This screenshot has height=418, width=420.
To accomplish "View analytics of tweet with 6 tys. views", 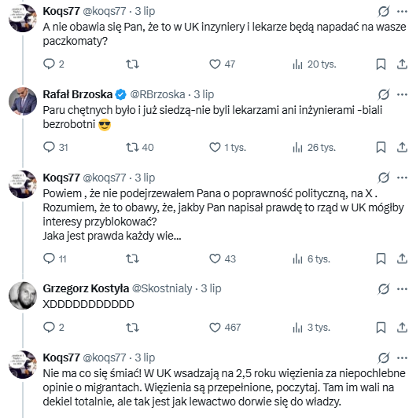I will point(311,258).
